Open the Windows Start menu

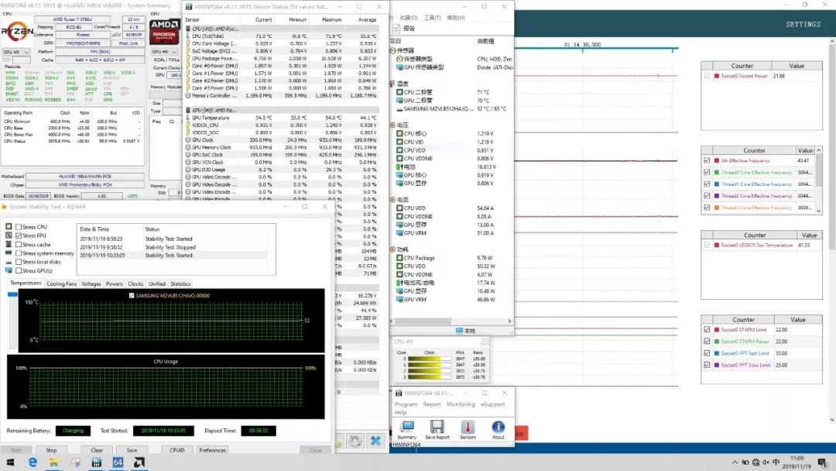(x=11, y=462)
